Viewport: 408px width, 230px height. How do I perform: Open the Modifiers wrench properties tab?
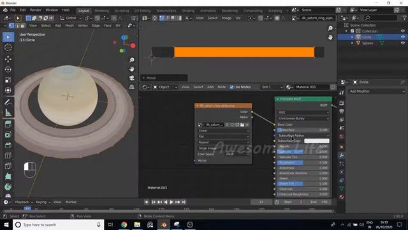tap(342, 155)
